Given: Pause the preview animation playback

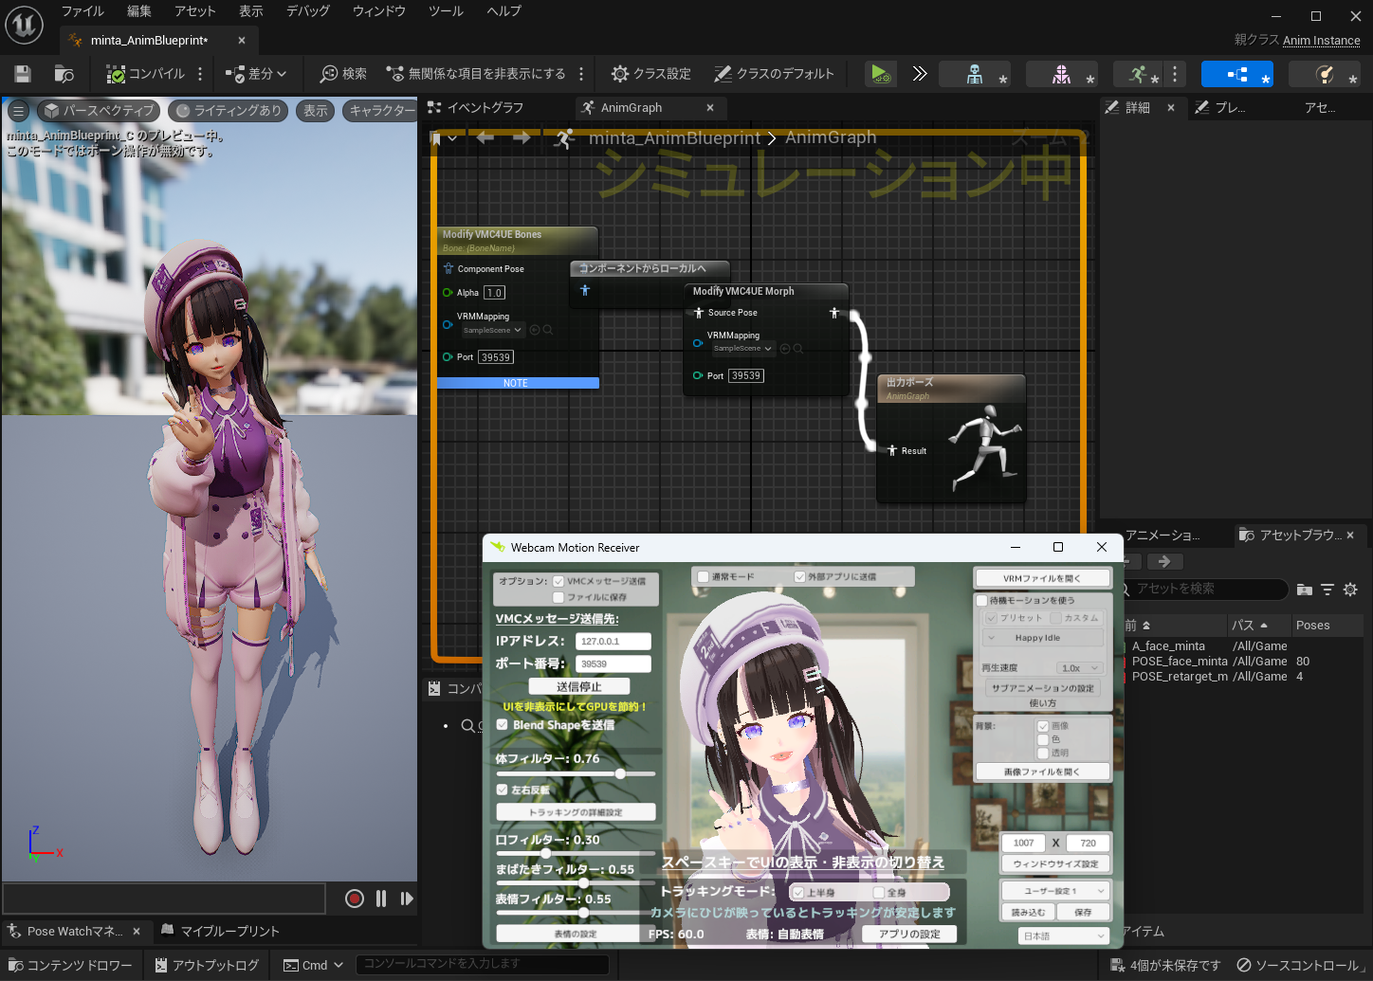Looking at the screenshot, I should [x=381, y=899].
